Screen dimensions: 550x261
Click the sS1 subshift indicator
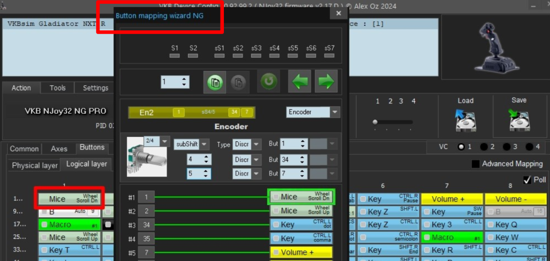pos(219,55)
